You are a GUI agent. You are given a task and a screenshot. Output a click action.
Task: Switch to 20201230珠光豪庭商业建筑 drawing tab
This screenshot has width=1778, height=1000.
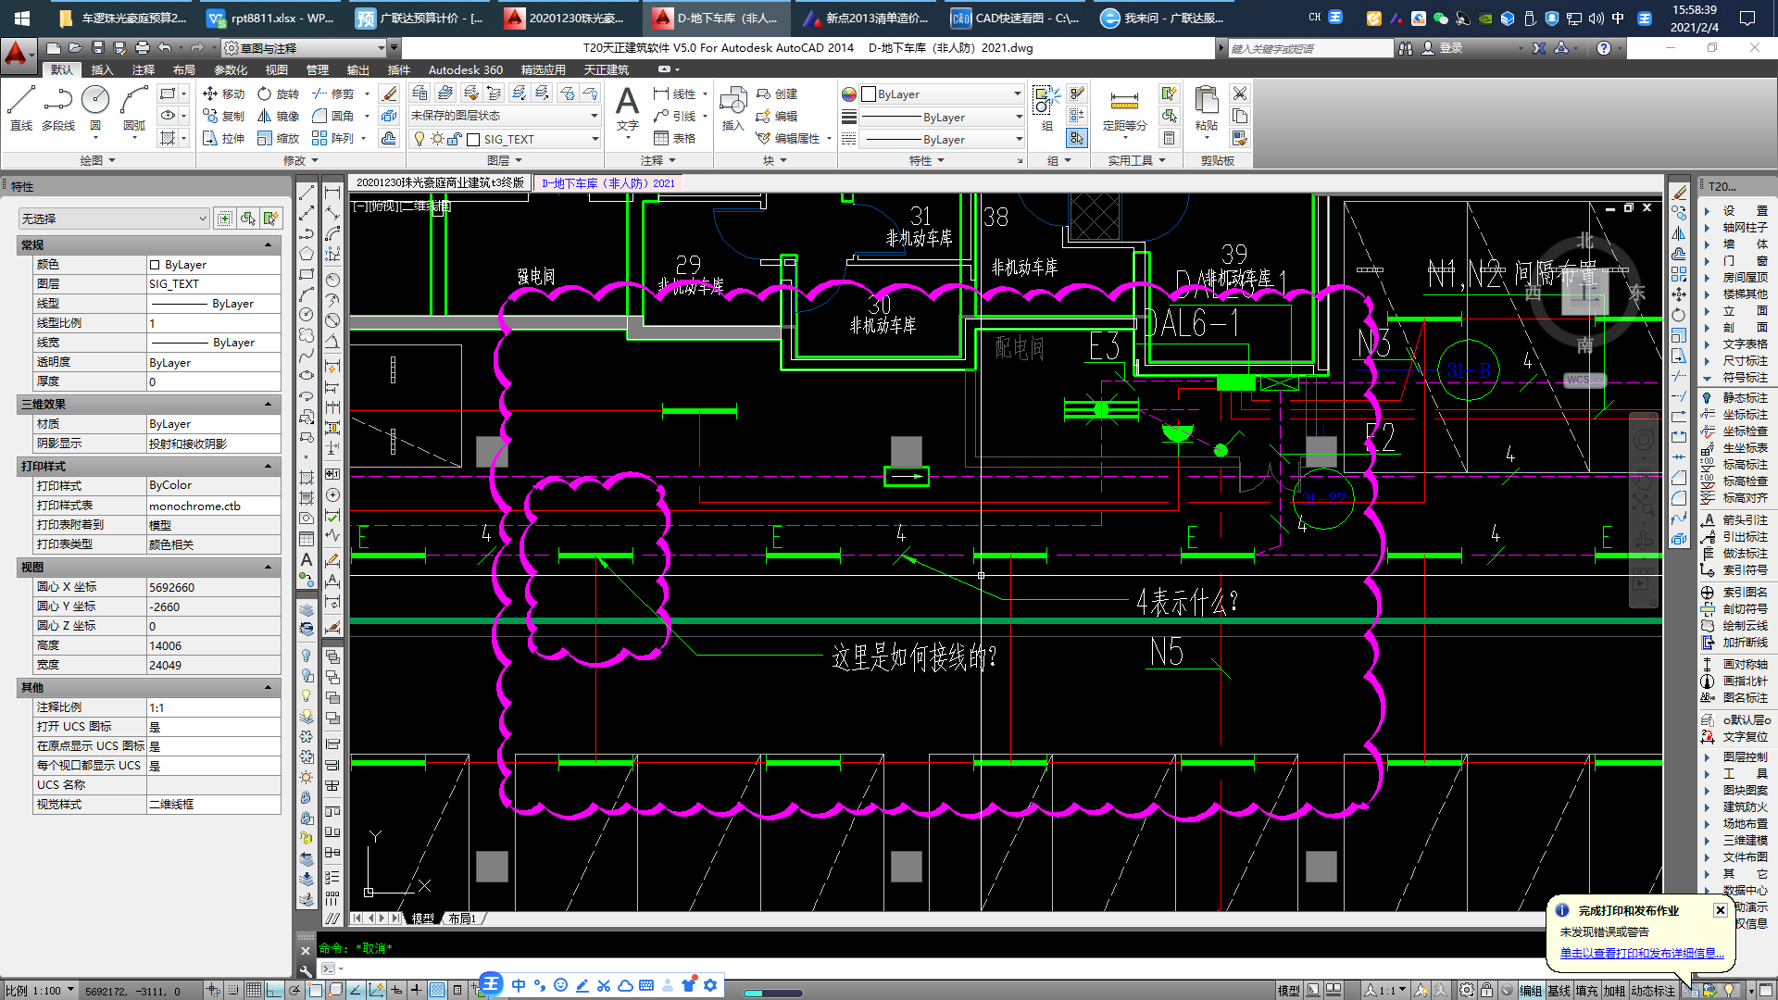(x=440, y=182)
